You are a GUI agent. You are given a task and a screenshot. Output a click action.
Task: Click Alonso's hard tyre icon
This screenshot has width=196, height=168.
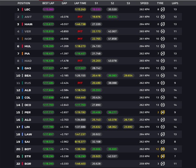pos(163,120)
